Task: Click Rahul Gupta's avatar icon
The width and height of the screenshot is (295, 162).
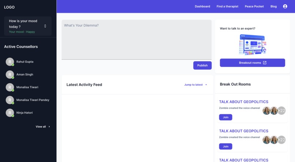Action: (10, 62)
